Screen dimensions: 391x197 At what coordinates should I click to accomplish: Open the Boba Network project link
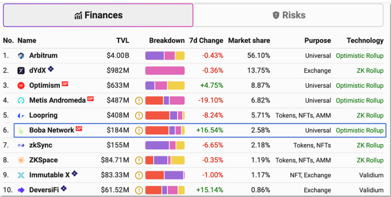point(52,130)
